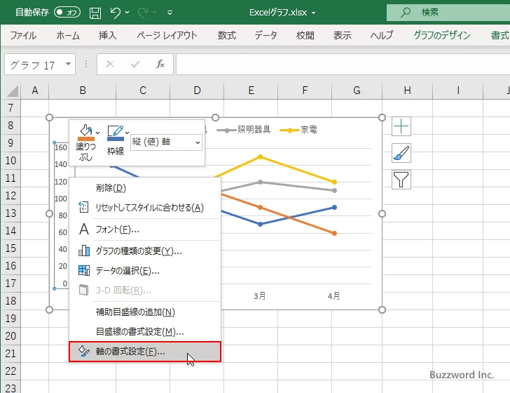The height and width of the screenshot is (393, 510).
Task: Click the 検索 search box
Action: [x=448, y=13]
